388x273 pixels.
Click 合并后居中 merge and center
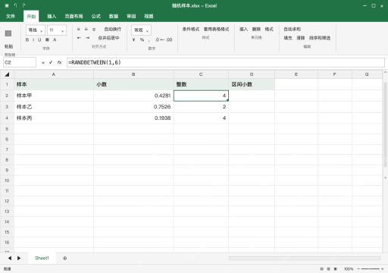[108, 38]
